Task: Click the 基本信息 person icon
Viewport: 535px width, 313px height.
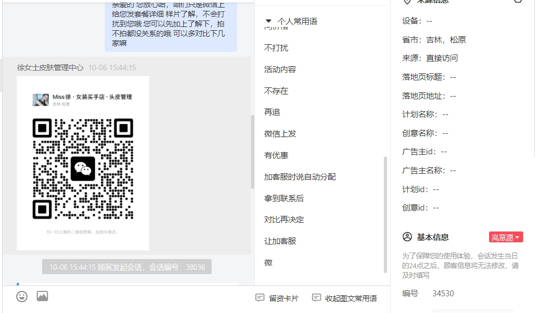Action: coord(407,237)
